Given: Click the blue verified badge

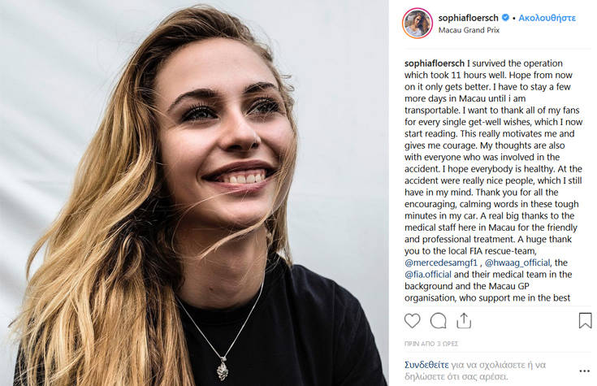Looking at the screenshot, I should (x=505, y=17).
